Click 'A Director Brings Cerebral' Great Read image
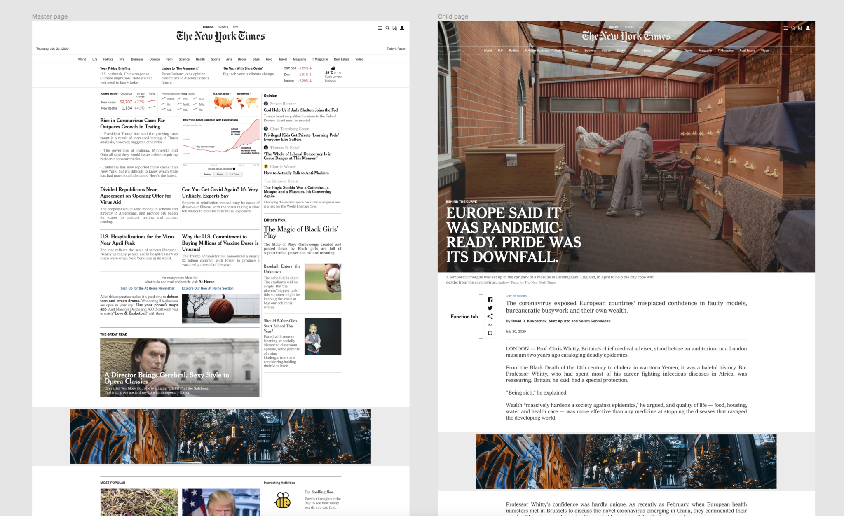 point(180,367)
